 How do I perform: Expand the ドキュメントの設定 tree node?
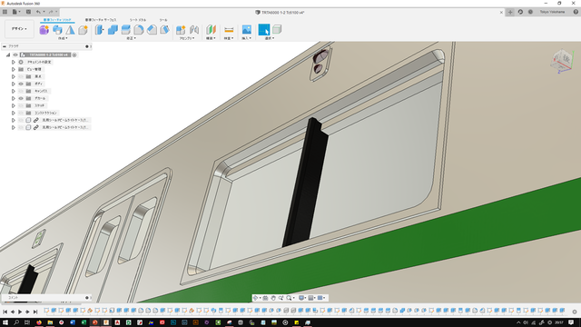point(14,62)
